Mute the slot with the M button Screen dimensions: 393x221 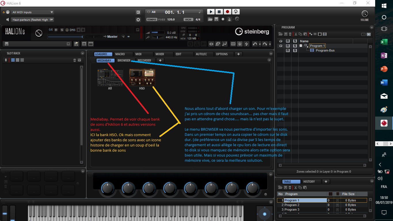pos(56,30)
